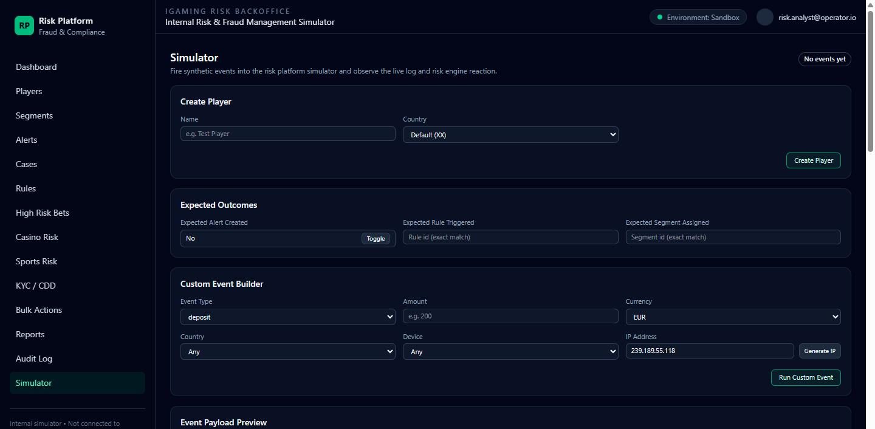This screenshot has width=875, height=429.
Task: Click the No events yet badge
Action: point(825,59)
